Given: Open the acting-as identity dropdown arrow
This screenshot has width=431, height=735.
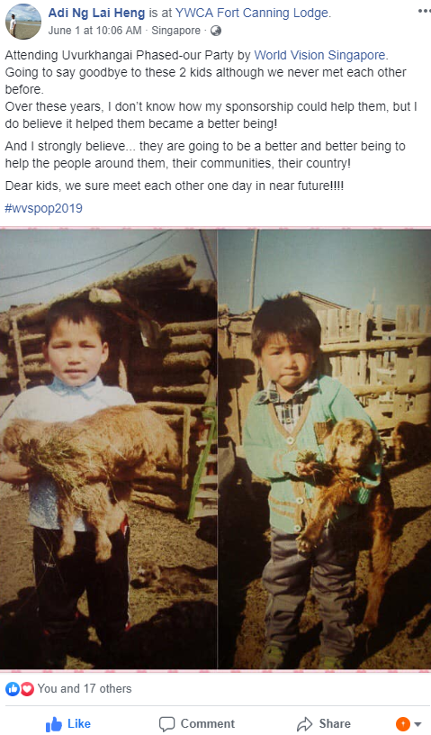Looking at the screenshot, I should point(418,724).
